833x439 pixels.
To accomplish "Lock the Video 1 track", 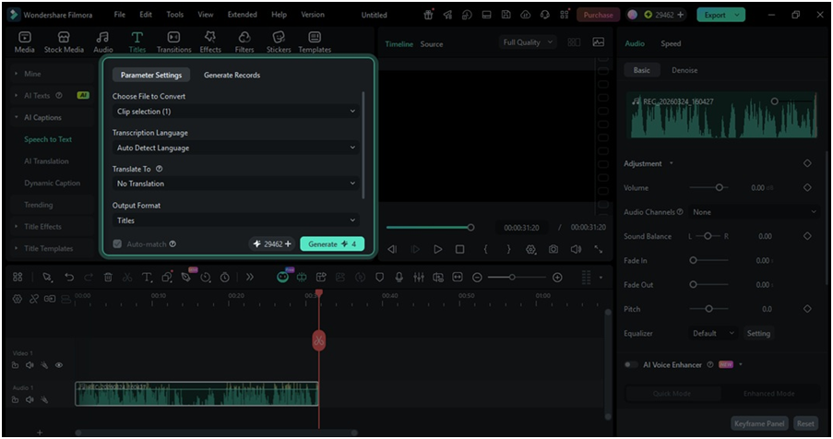I will pyautogui.click(x=16, y=365).
